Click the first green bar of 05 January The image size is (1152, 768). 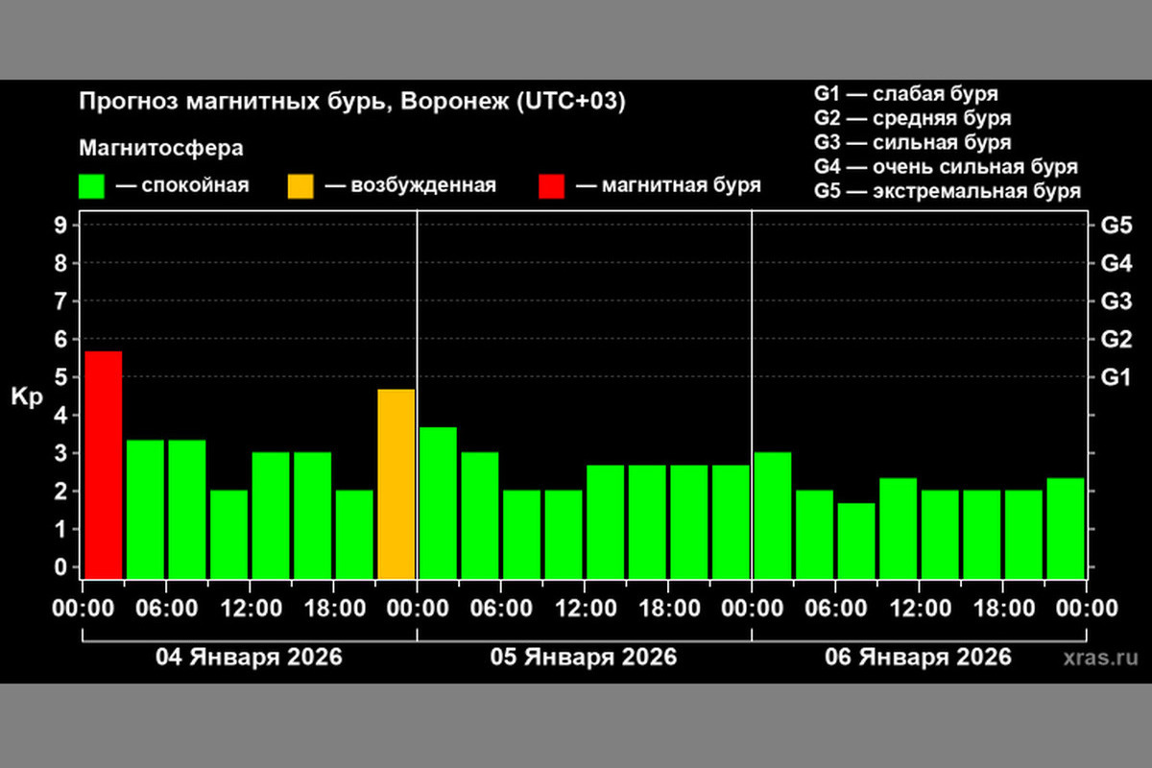pos(438,502)
